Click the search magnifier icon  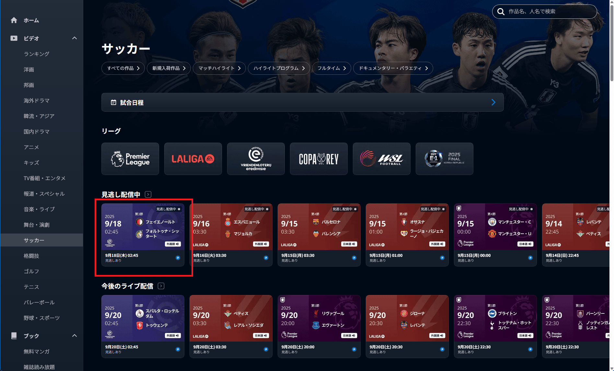(x=501, y=12)
